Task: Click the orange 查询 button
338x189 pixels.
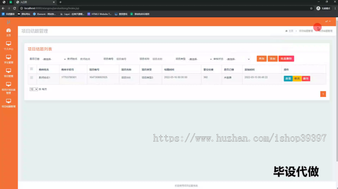Action: click(x=261, y=59)
